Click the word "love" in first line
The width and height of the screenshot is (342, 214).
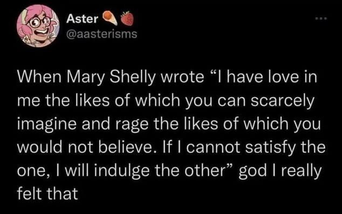tap(281, 78)
